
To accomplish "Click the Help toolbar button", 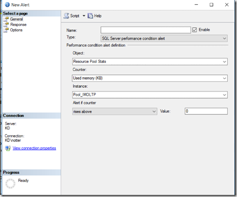I will [95, 16].
